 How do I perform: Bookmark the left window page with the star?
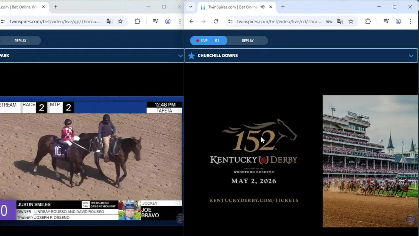pyautogui.click(x=120, y=21)
